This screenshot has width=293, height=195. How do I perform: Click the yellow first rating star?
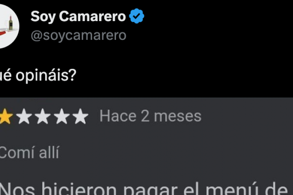click(x=6, y=116)
